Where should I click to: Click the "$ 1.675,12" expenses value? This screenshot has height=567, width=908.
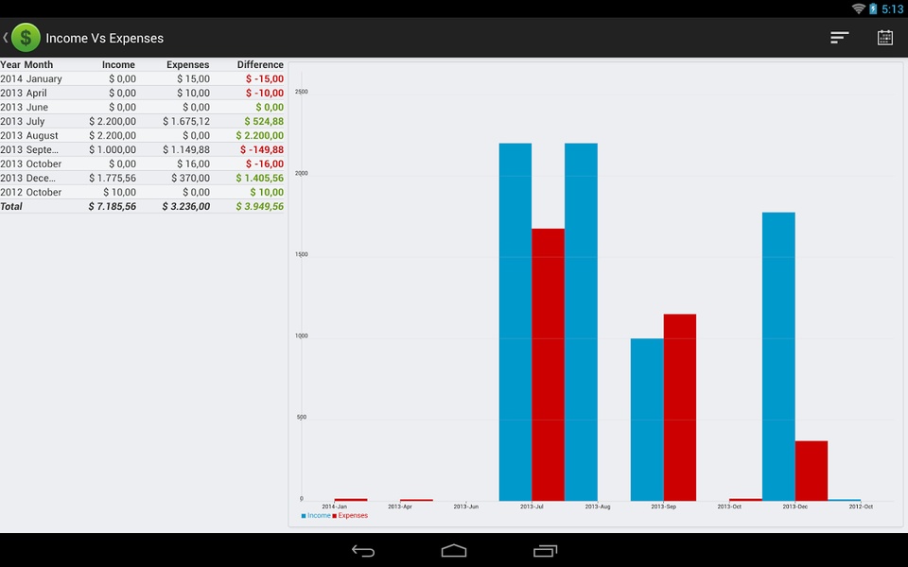[186, 122]
